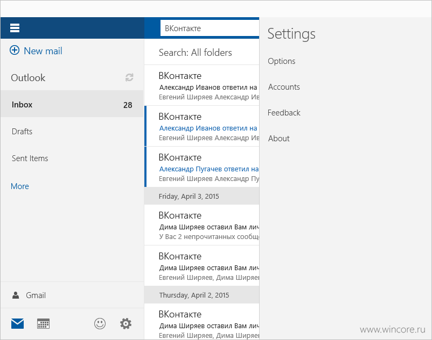Open the Inbox folder
Image resolution: width=432 pixels, height=340 pixels.
[x=72, y=104]
